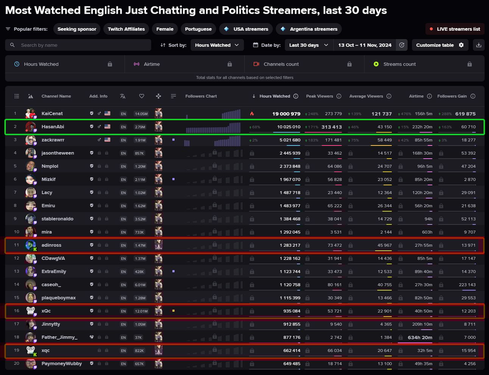This screenshot has width=489, height=375.
Task: Click the info icon beside Airtime column header
Action: (x=429, y=96)
